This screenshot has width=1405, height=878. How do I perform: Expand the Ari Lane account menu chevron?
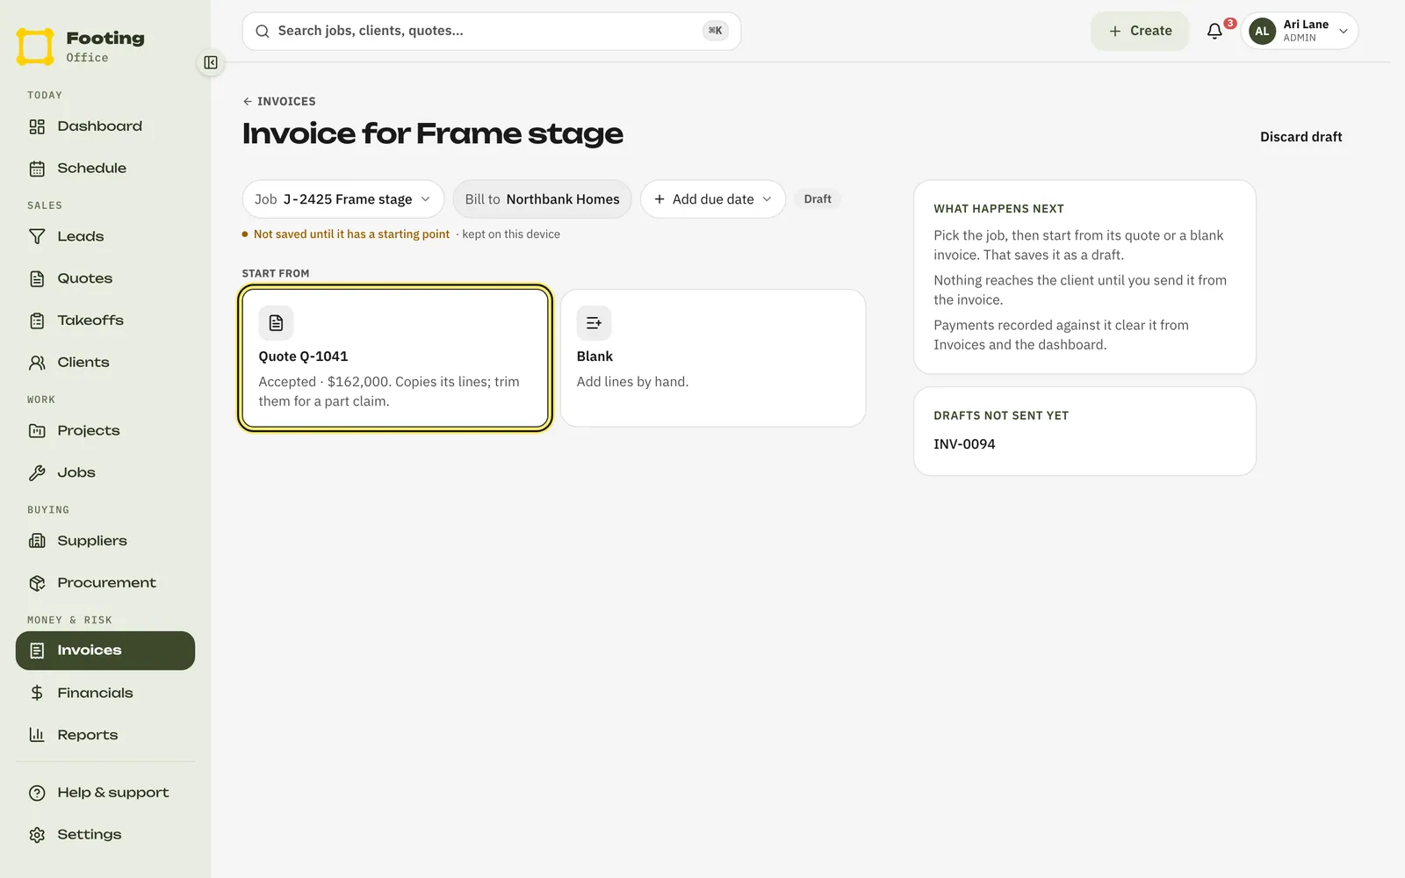(x=1344, y=32)
